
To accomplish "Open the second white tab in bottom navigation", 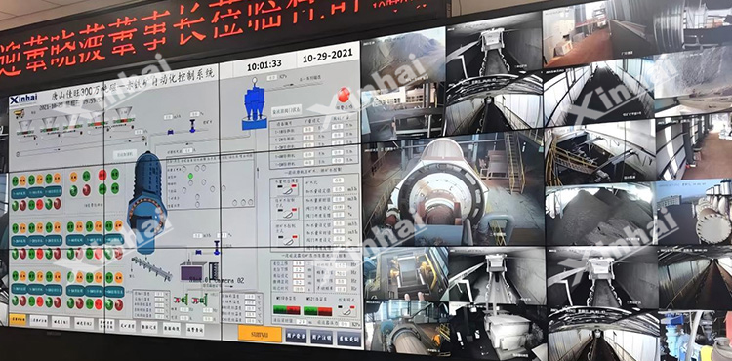I will pos(61,322).
